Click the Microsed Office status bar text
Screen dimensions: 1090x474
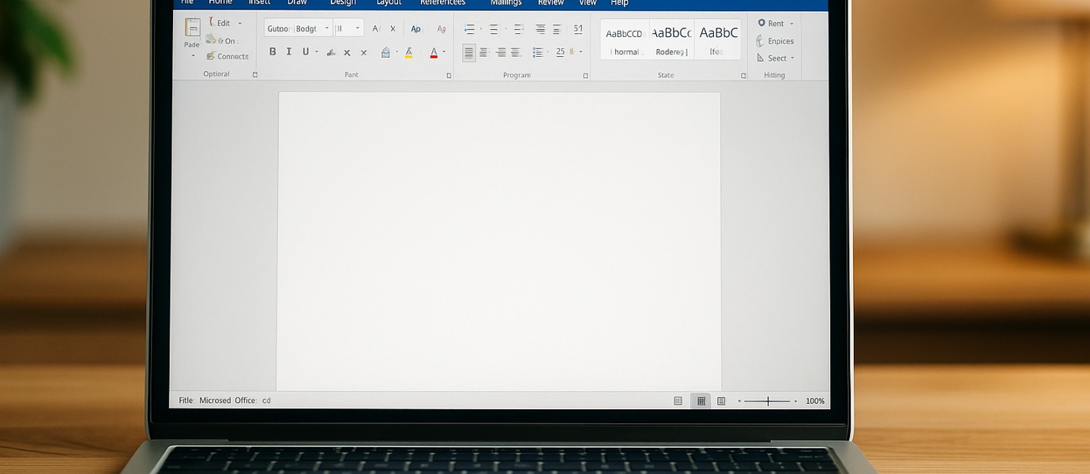[x=227, y=401]
